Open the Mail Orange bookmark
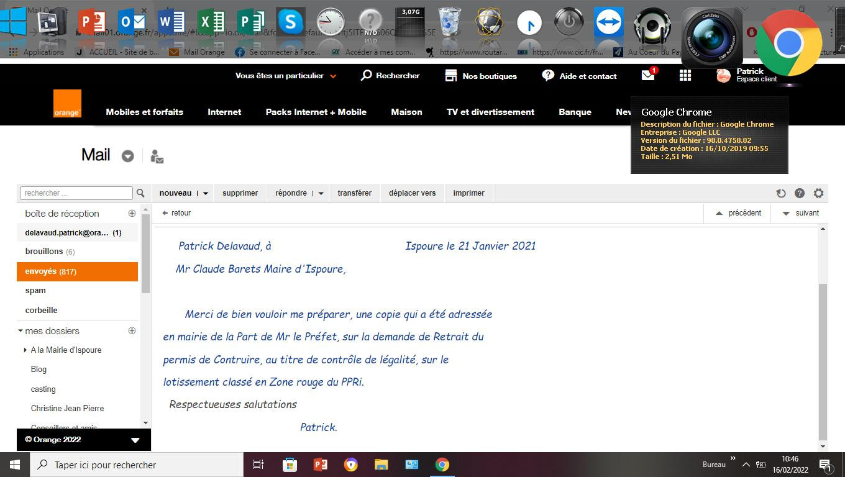The image size is (845, 477). coord(197,52)
